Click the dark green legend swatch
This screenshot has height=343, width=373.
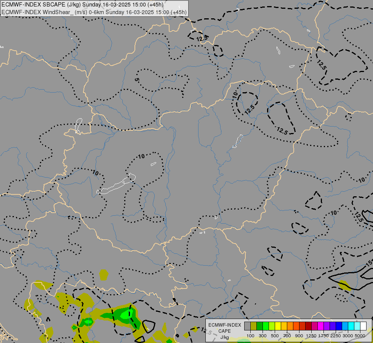[259, 326]
